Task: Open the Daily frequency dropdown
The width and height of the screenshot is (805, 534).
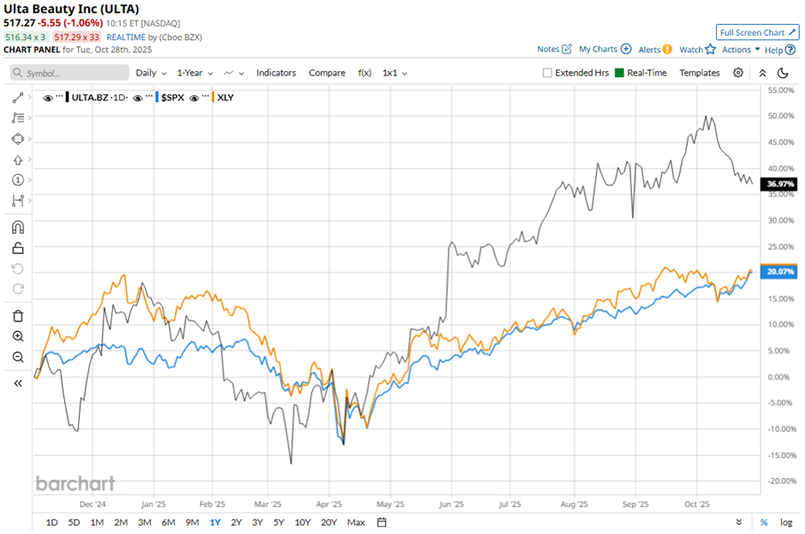Action: tap(151, 73)
